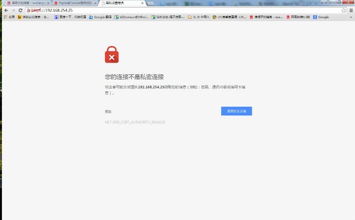
Task: Open the LPL live stream bookmark
Action: tap(230, 17)
